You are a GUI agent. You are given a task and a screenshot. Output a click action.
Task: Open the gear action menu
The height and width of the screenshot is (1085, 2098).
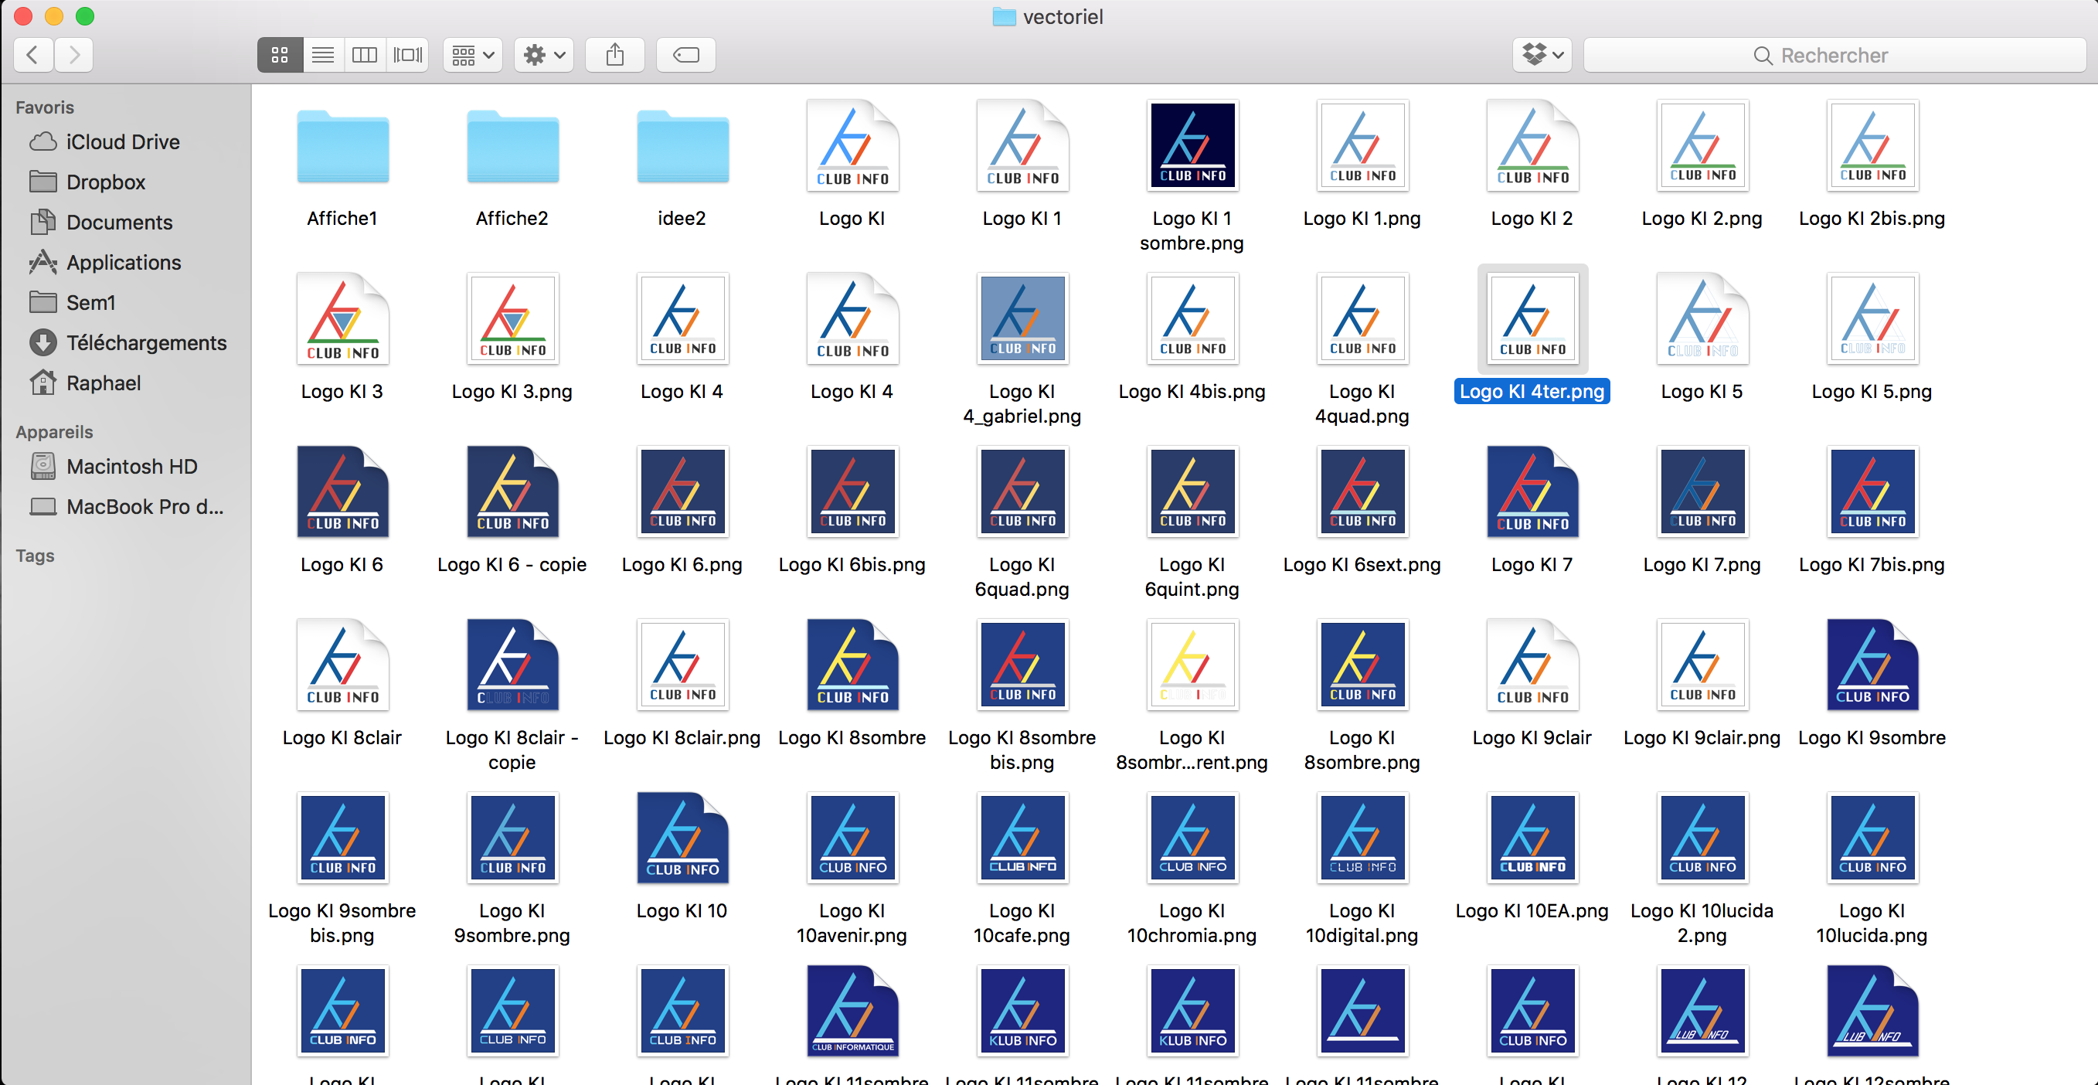[x=544, y=56]
